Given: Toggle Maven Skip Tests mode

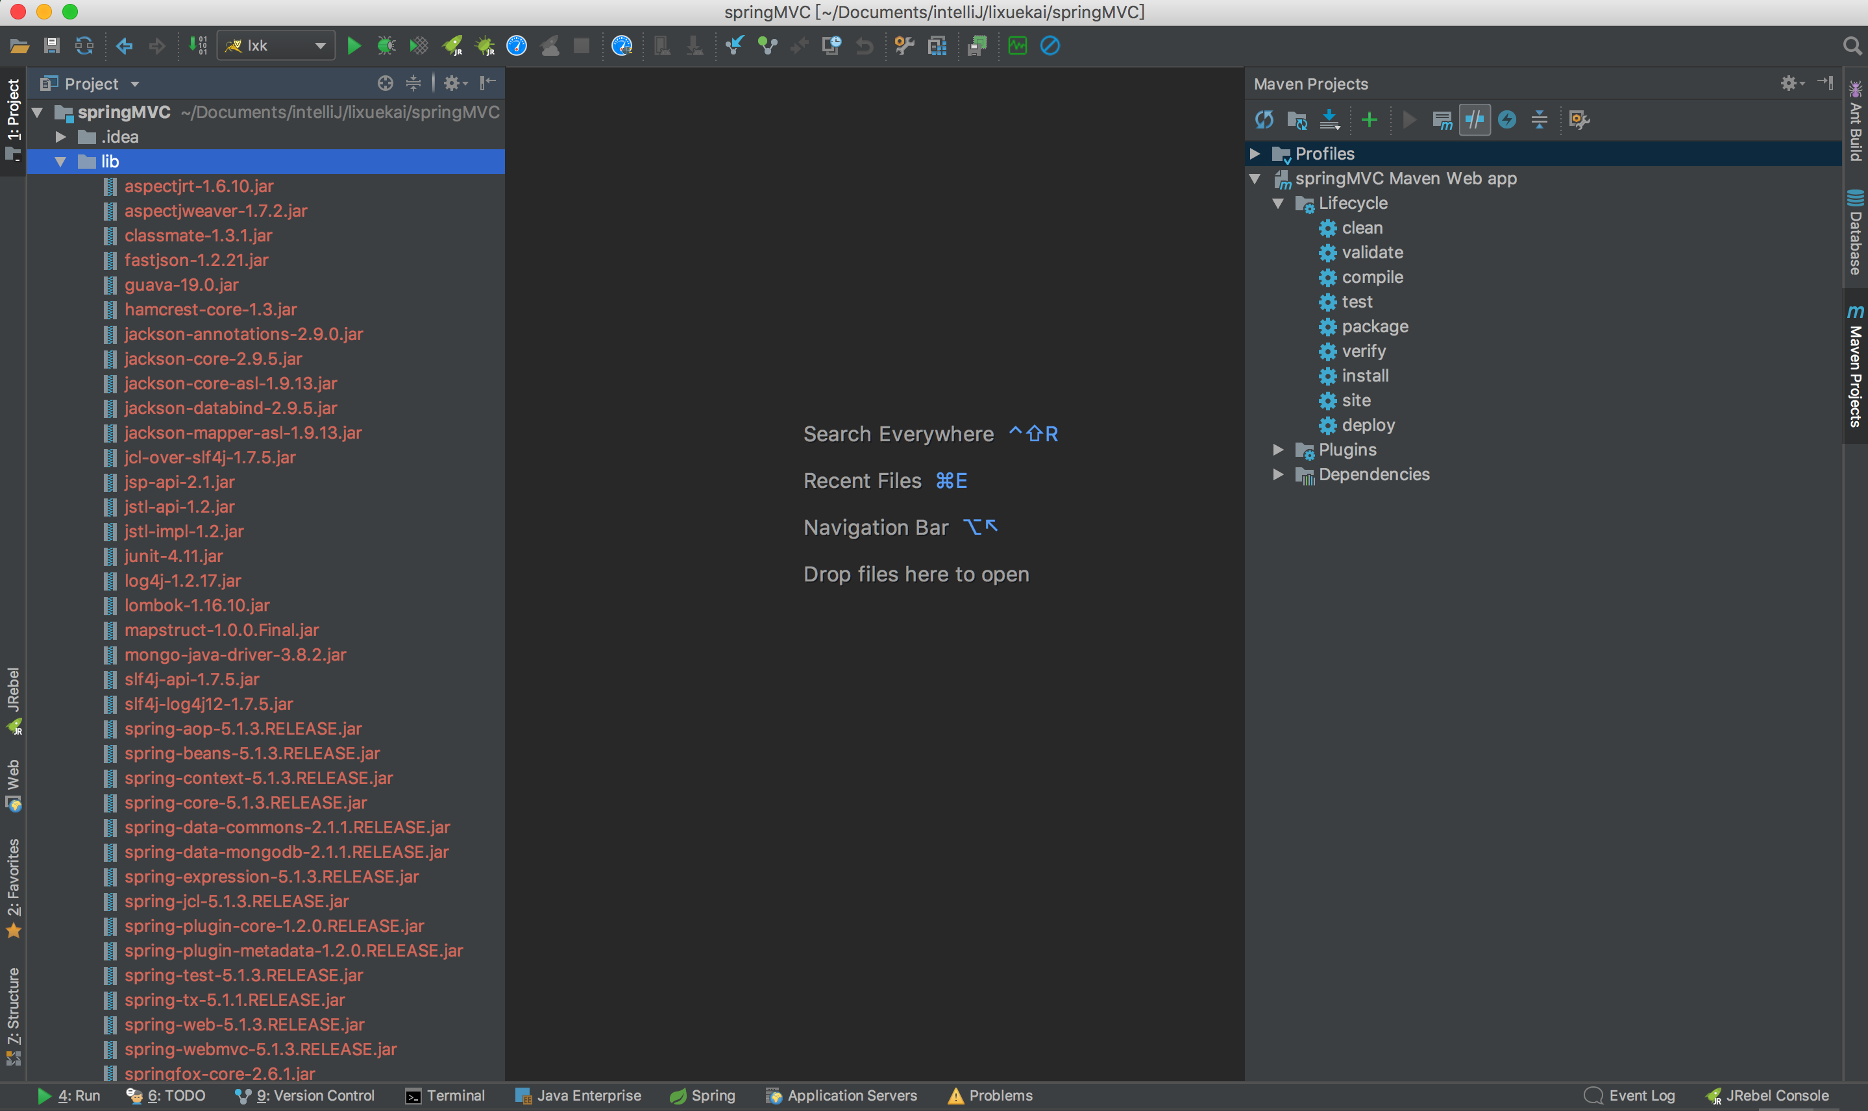Looking at the screenshot, I should (x=1506, y=120).
